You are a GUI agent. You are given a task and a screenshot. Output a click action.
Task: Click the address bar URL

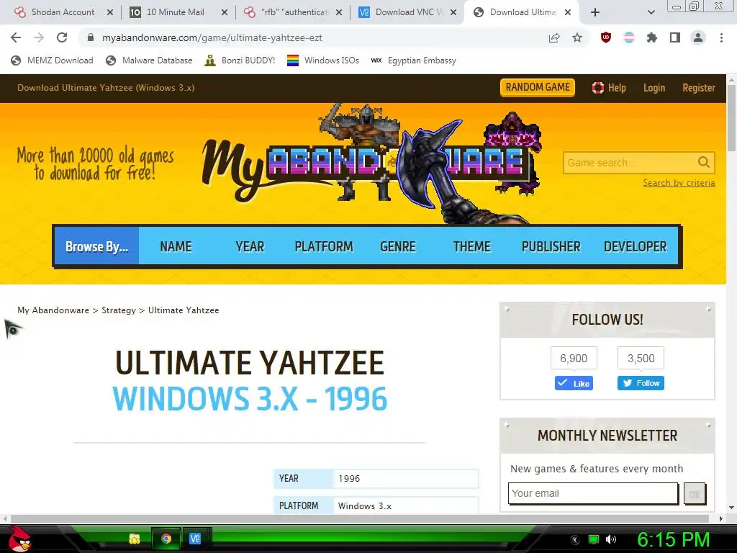click(x=212, y=37)
